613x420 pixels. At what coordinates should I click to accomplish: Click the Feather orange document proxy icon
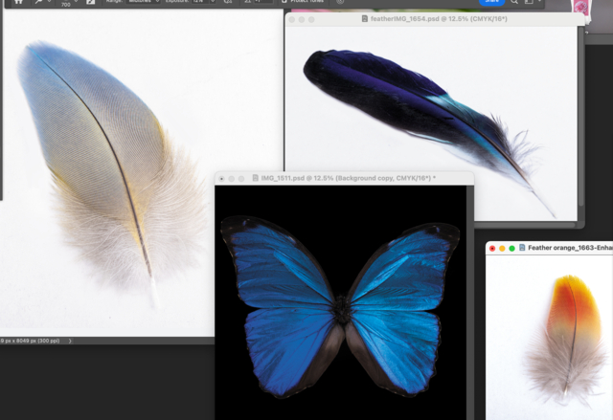pyautogui.click(x=521, y=248)
